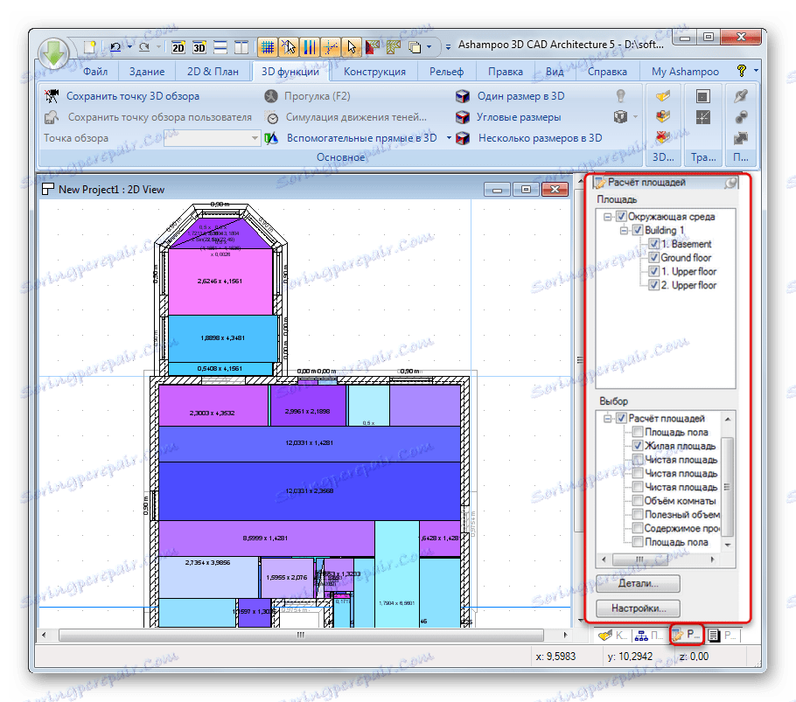Click the Детали... button
796x702 pixels.
pos(639,583)
